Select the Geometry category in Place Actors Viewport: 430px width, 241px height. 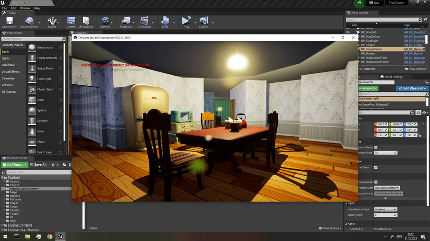coord(8,79)
